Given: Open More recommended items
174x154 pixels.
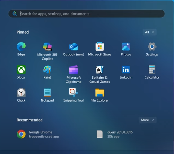Looking at the screenshot, I should click(x=148, y=120).
